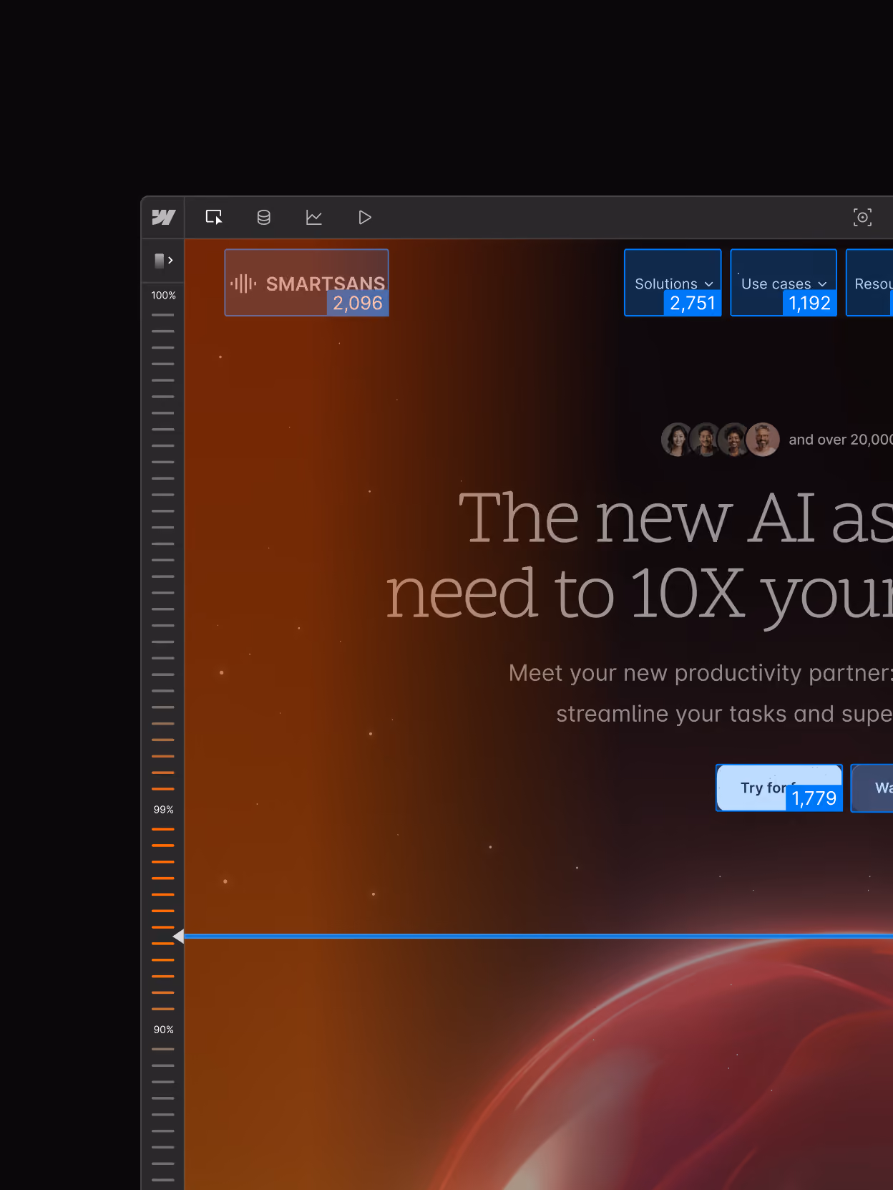Click the 99% scroll depth marker
This screenshot has height=1190, width=893.
click(163, 809)
